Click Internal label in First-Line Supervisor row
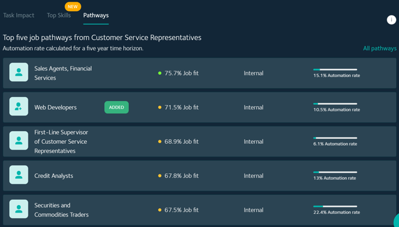 coord(253,142)
